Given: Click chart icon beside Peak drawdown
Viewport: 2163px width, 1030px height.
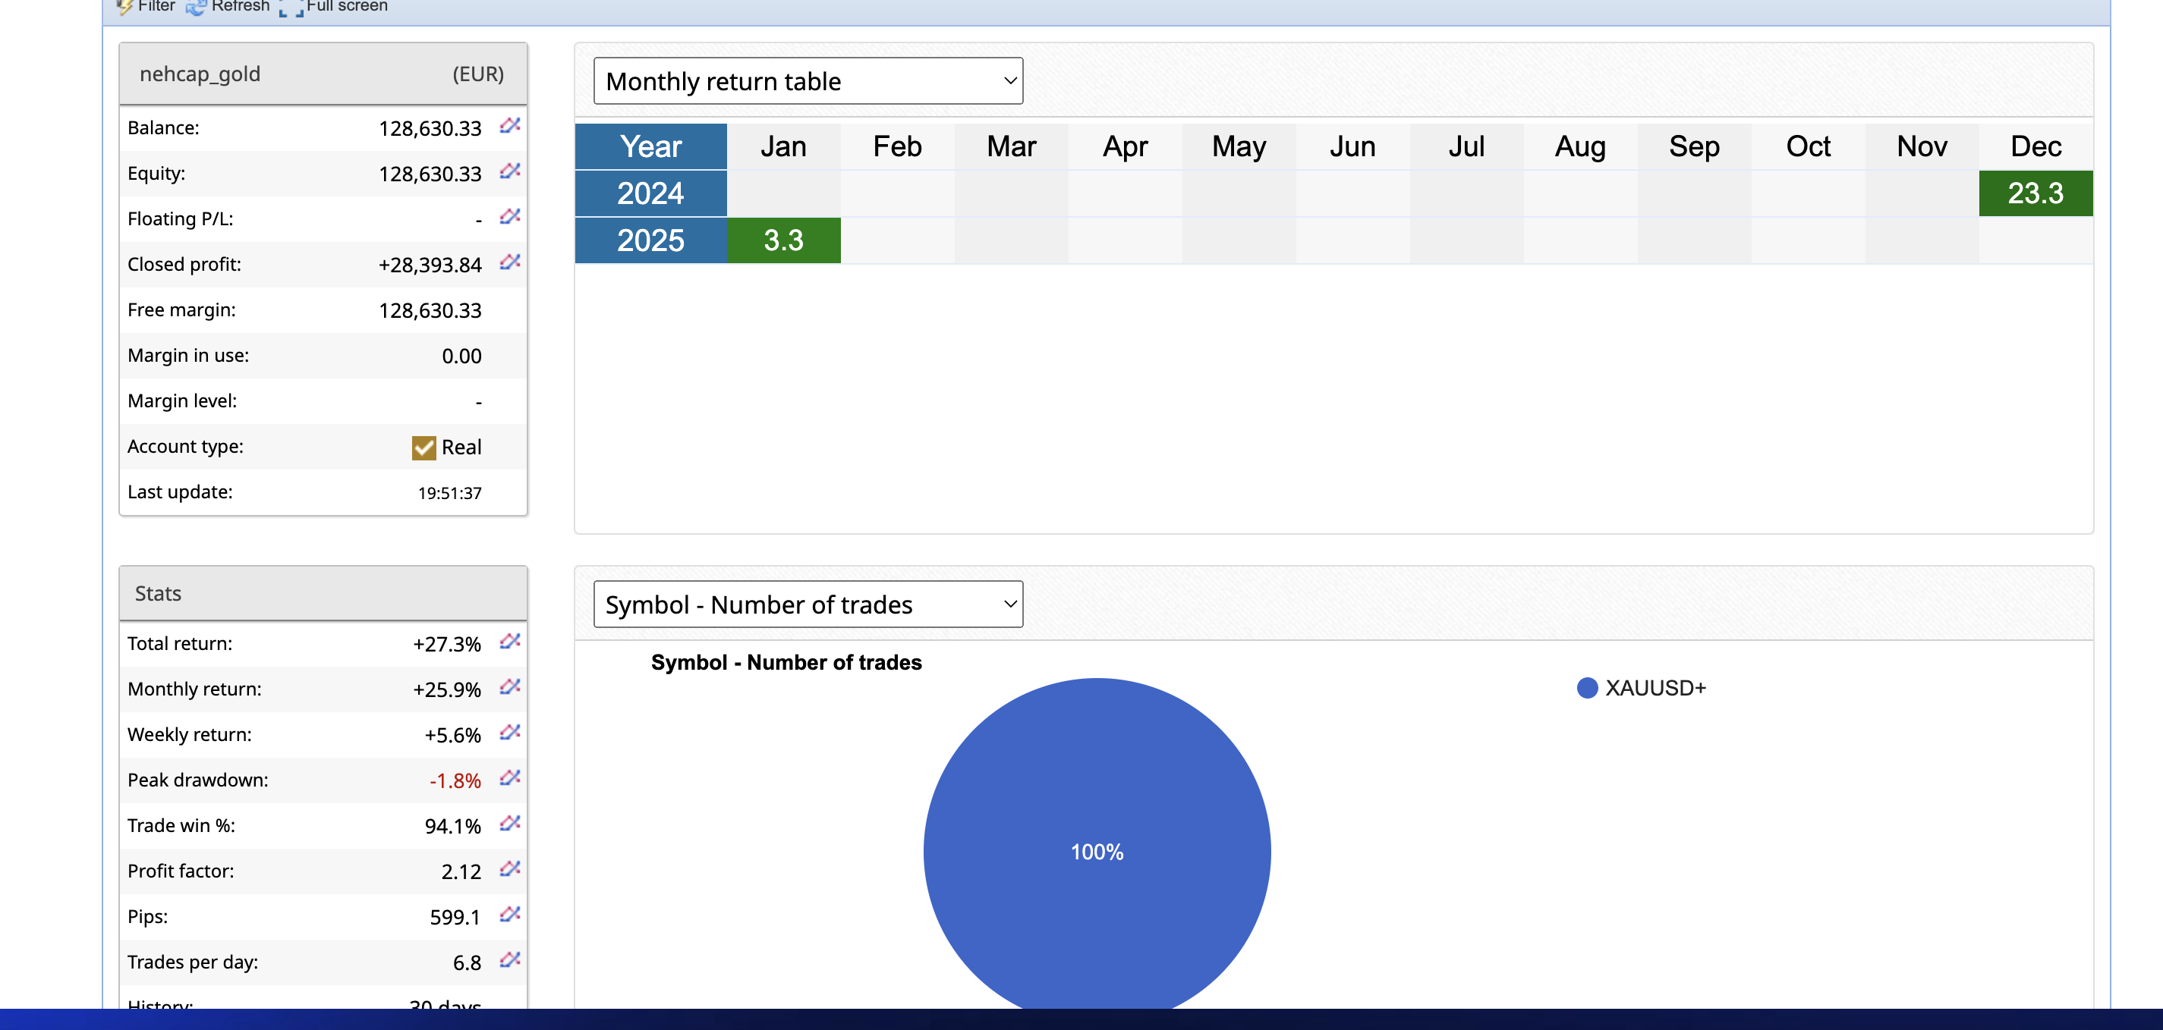Looking at the screenshot, I should [510, 778].
